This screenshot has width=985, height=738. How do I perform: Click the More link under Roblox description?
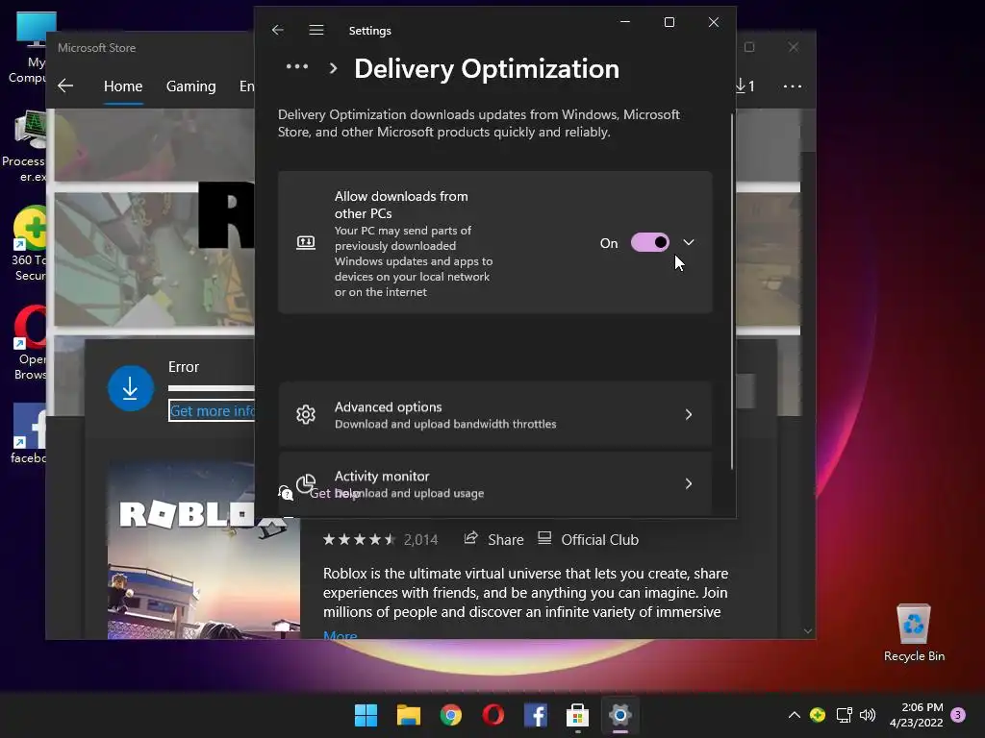coord(340,635)
